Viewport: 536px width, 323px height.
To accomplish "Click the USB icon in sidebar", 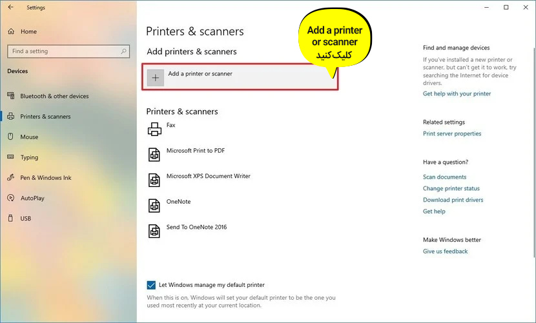I will (x=10, y=218).
